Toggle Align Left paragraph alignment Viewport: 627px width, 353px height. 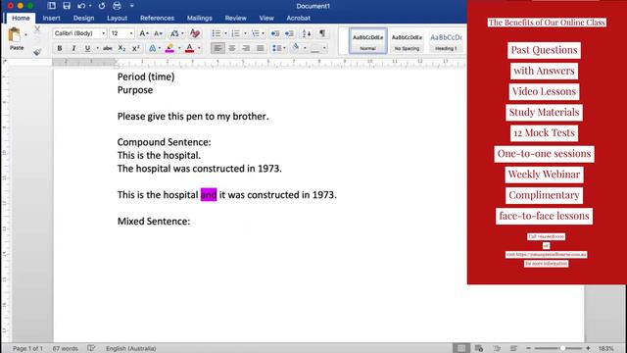[217, 48]
